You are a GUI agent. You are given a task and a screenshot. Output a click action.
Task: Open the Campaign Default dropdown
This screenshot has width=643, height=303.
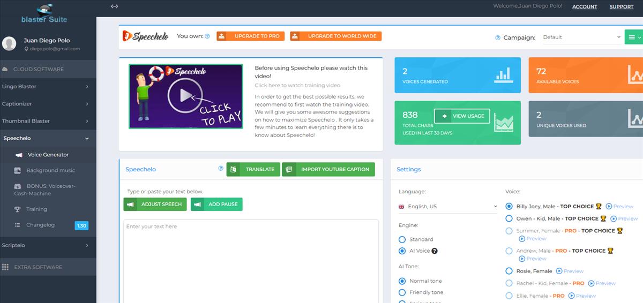tap(581, 37)
